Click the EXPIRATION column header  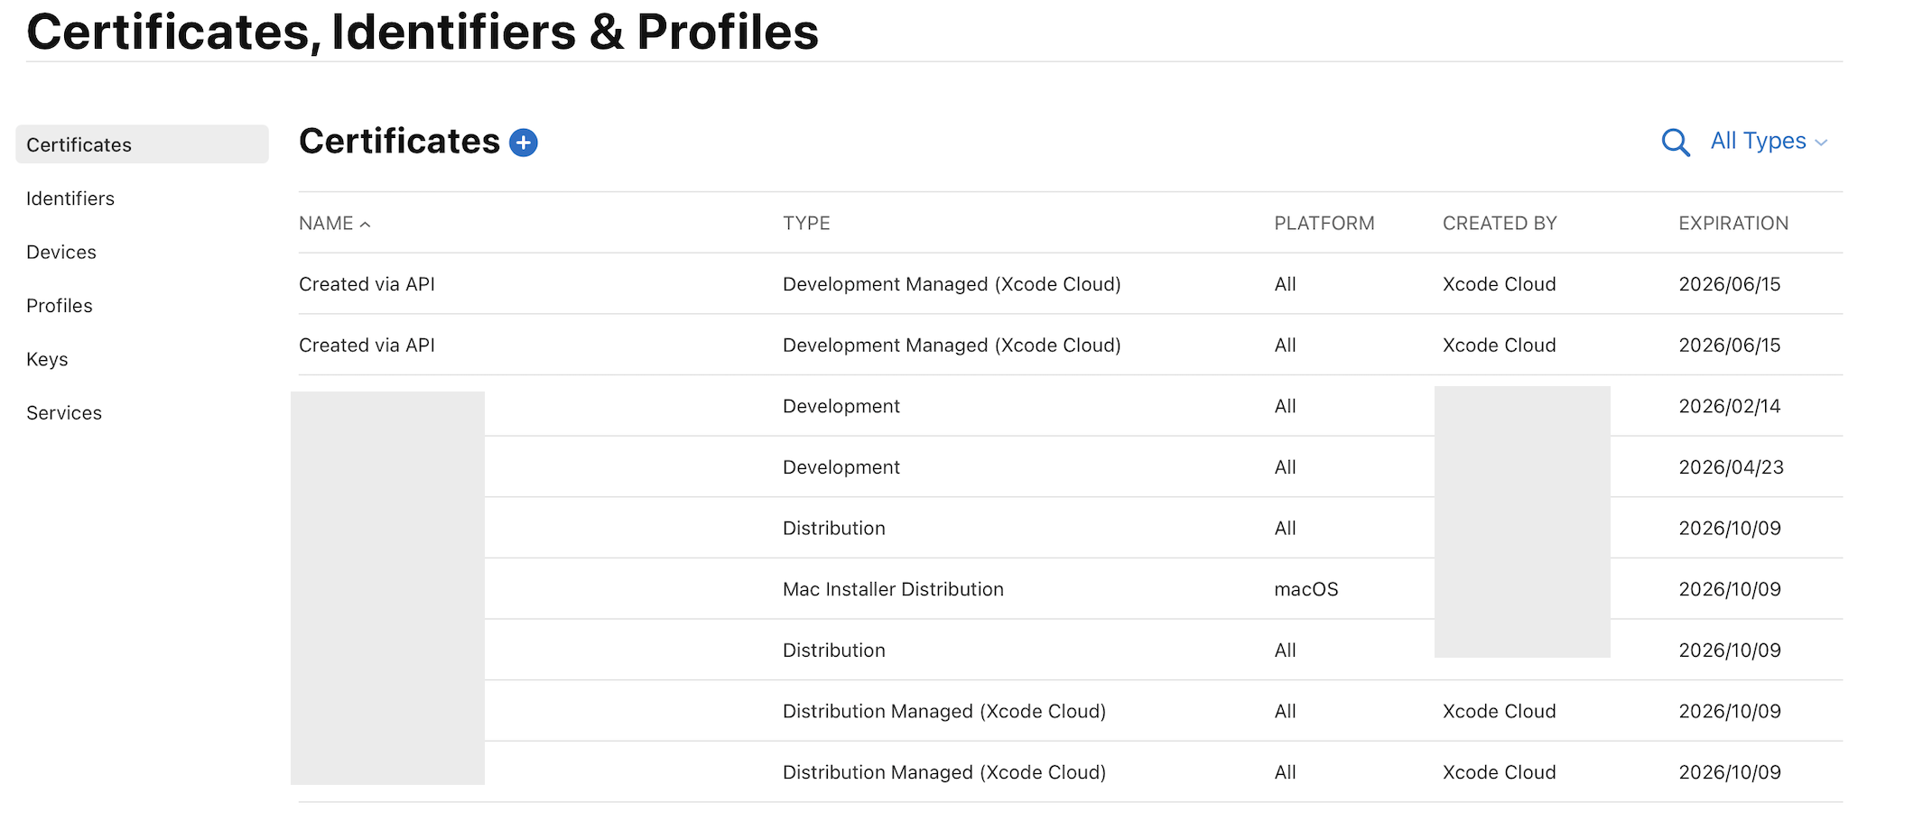tap(1733, 224)
